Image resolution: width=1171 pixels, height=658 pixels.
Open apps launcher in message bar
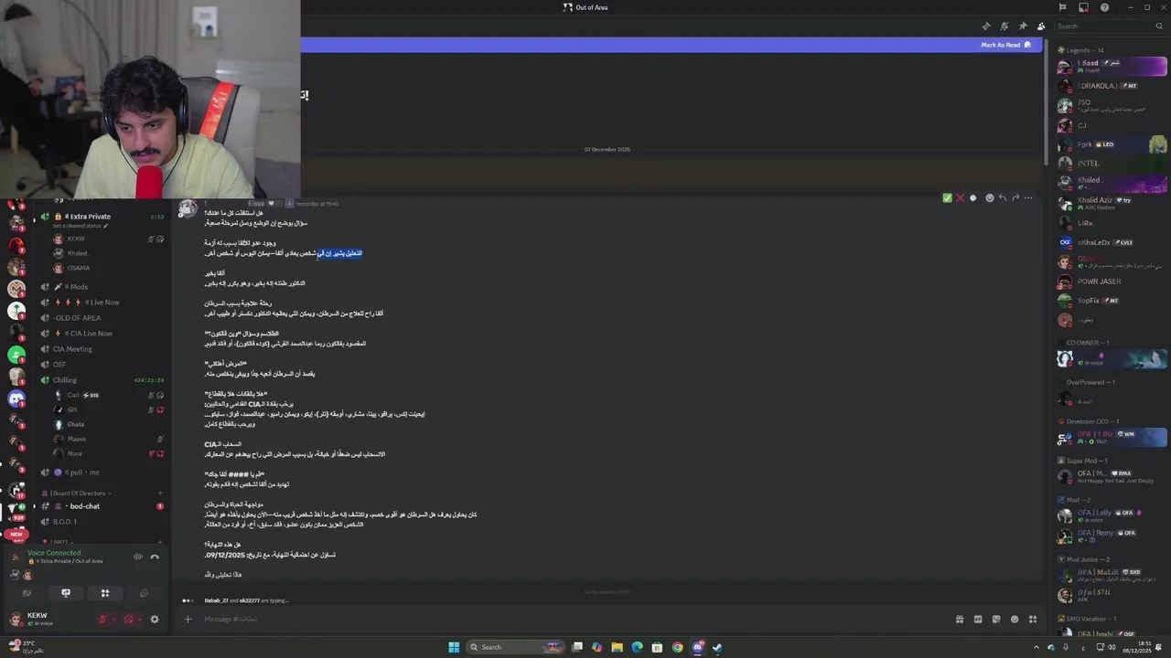tap(1033, 619)
